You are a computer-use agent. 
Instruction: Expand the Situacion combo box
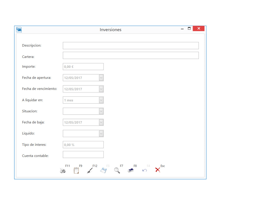click(x=101, y=111)
